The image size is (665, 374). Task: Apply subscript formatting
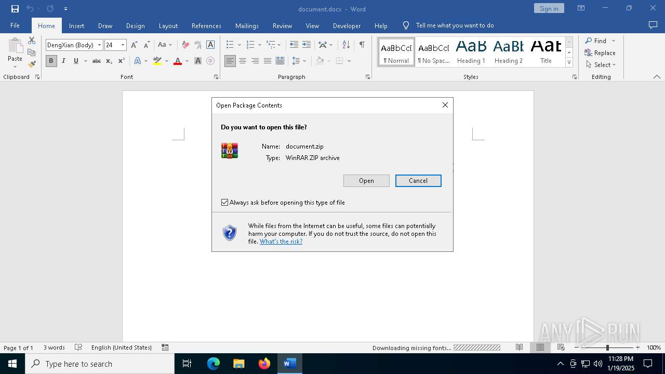[x=109, y=61]
